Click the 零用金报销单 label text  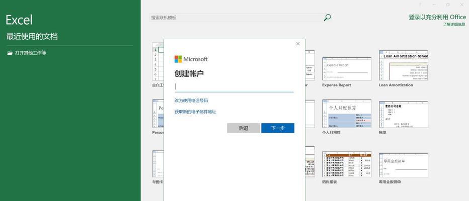389,181
